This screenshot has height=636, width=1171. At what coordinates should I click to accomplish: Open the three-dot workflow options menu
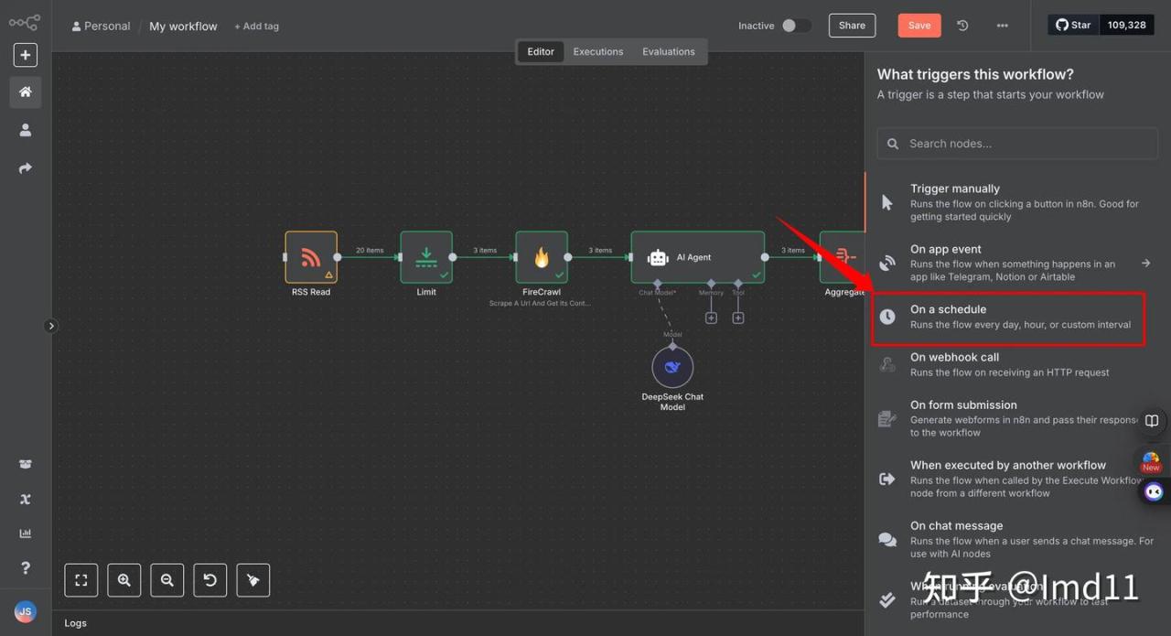tap(1003, 26)
